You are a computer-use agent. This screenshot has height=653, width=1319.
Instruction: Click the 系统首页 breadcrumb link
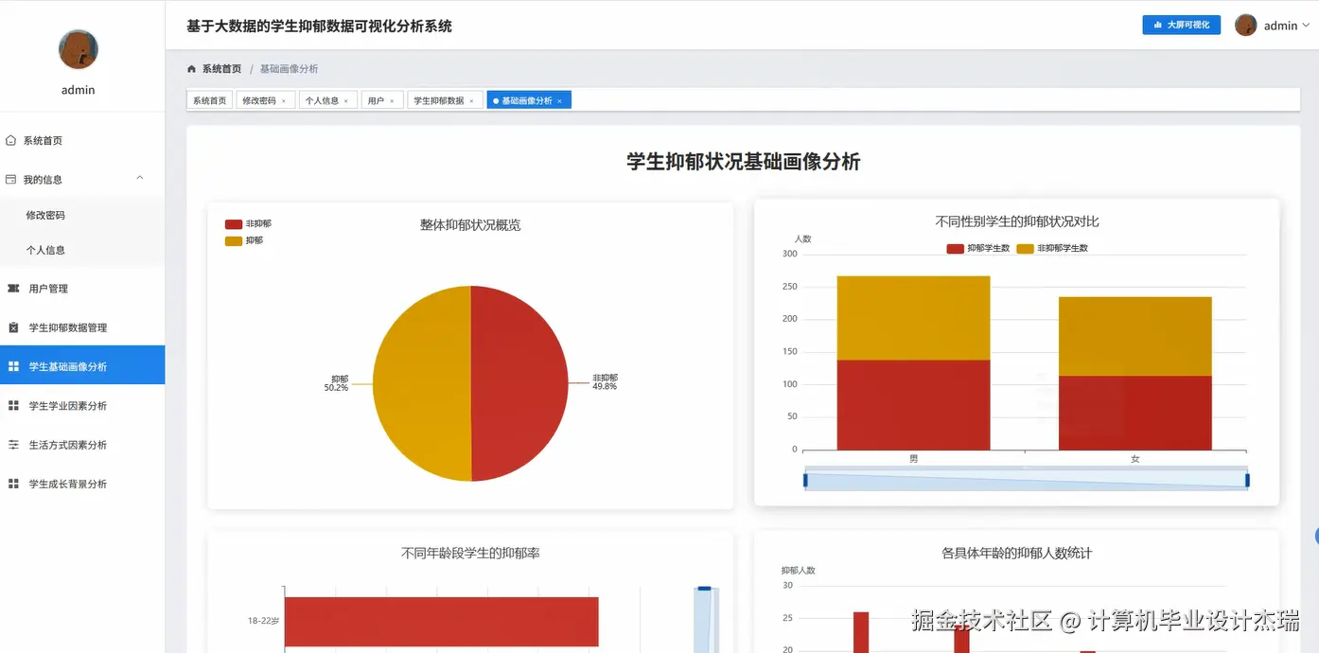coord(221,69)
